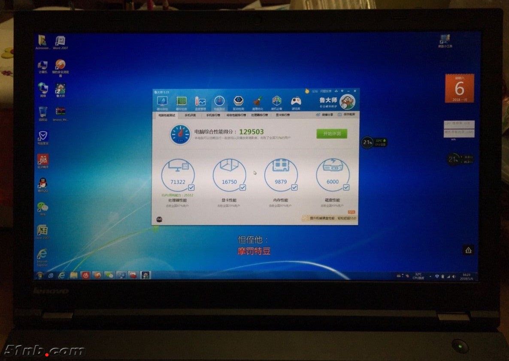The width and height of the screenshot is (509, 361).
Task: Open the 问题反馈 feedback link in title bar
Action: pyautogui.click(x=326, y=92)
